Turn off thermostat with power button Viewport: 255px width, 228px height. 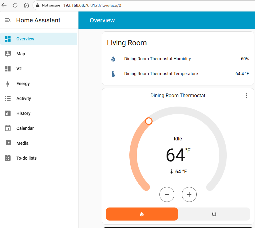[x=214, y=214]
